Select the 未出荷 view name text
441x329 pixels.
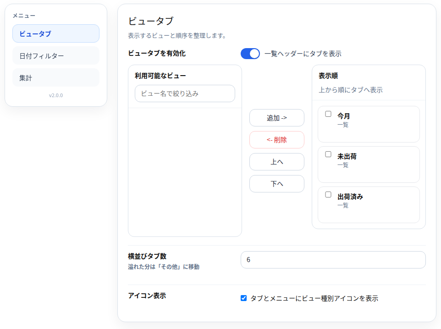click(347, 156)
